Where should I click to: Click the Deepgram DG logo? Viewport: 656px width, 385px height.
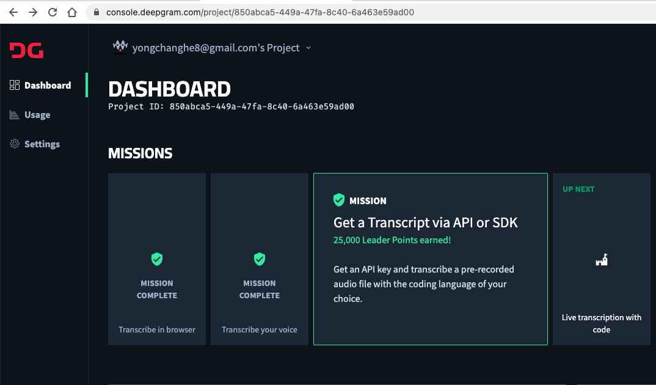tap(26, 50)
